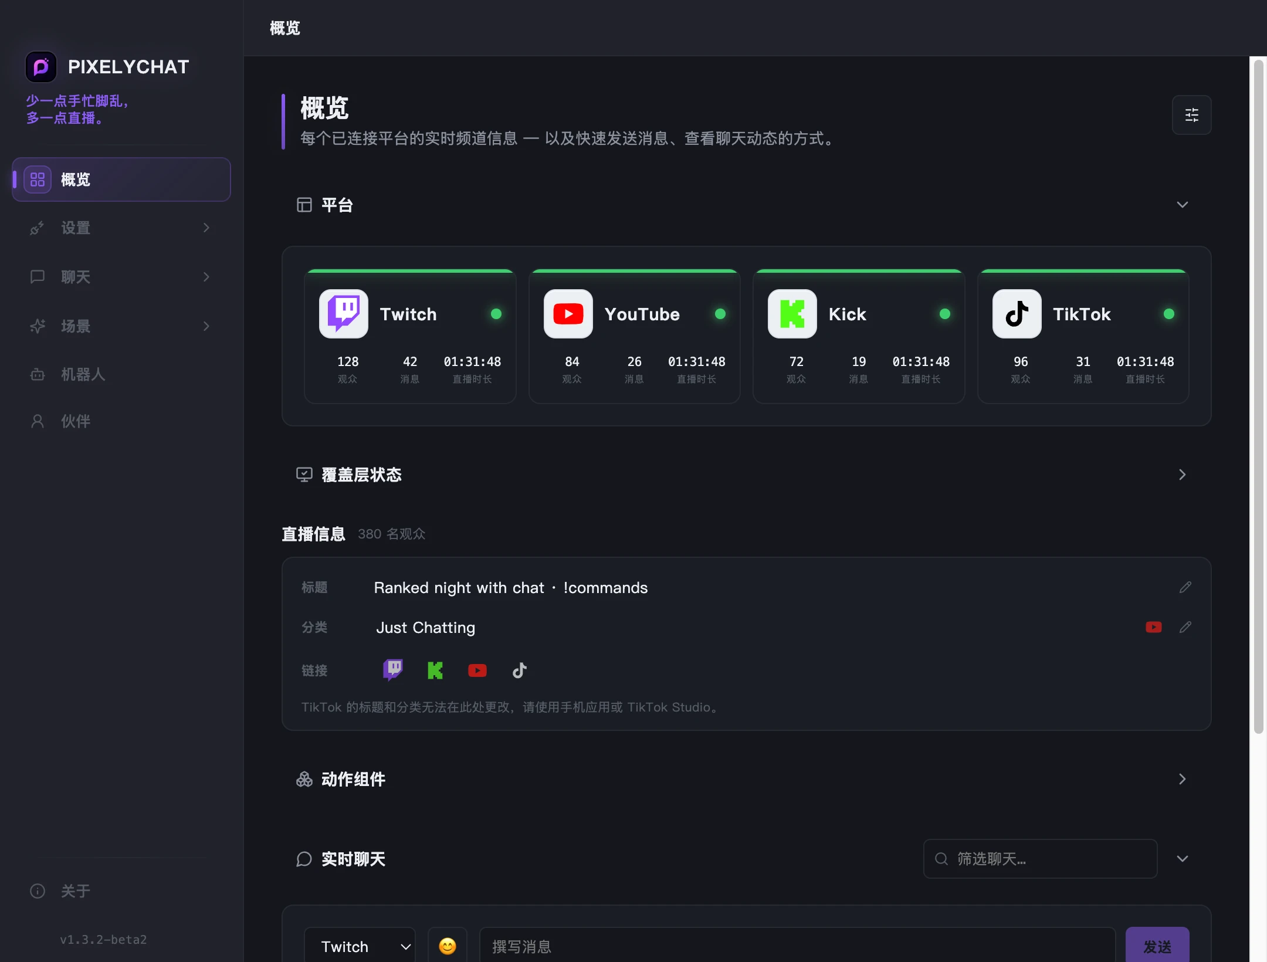Screen dimensions: 1267x962
Task: Open 场景 in the sidebar
Action: pos(121,326)
